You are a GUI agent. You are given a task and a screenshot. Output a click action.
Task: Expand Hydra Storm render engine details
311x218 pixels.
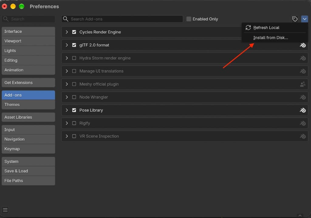click(67, 58)
